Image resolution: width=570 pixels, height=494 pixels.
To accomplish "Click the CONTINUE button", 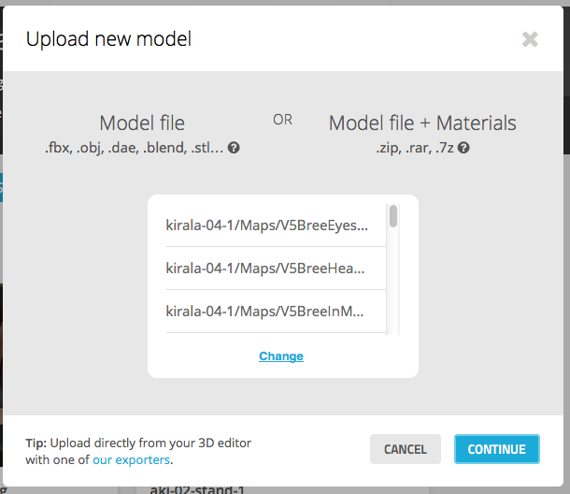I will click(x=496, y=449).
